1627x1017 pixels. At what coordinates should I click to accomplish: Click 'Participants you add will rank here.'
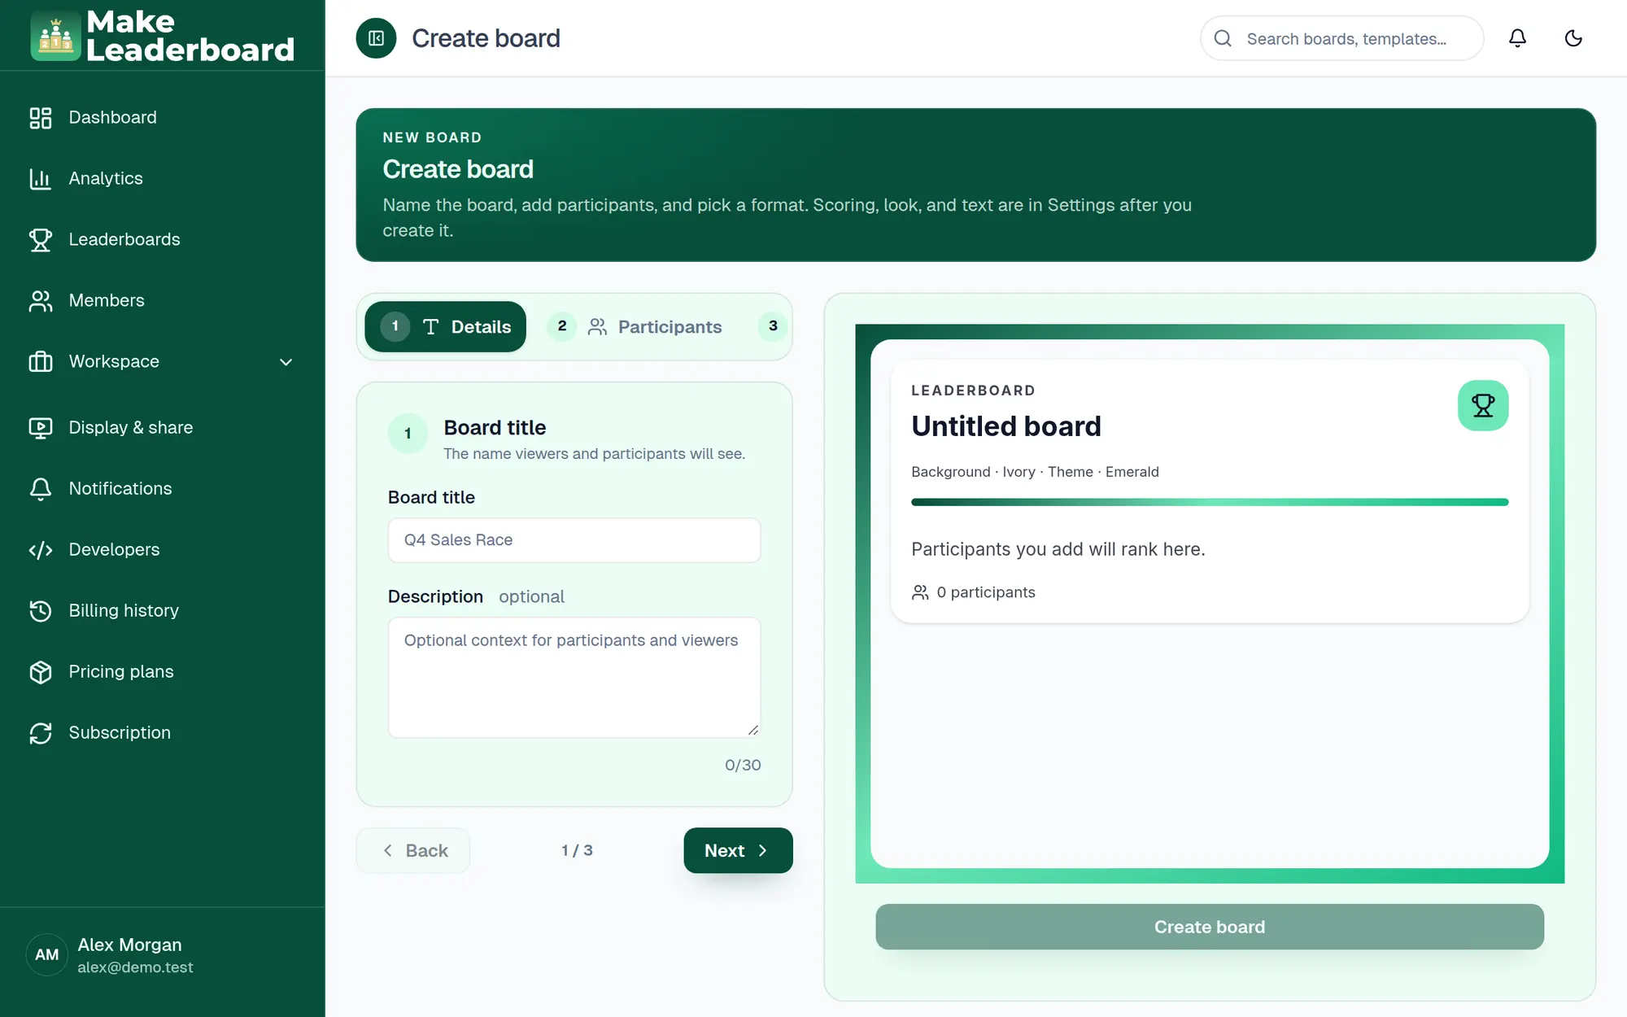click(x=1058, y=549)
